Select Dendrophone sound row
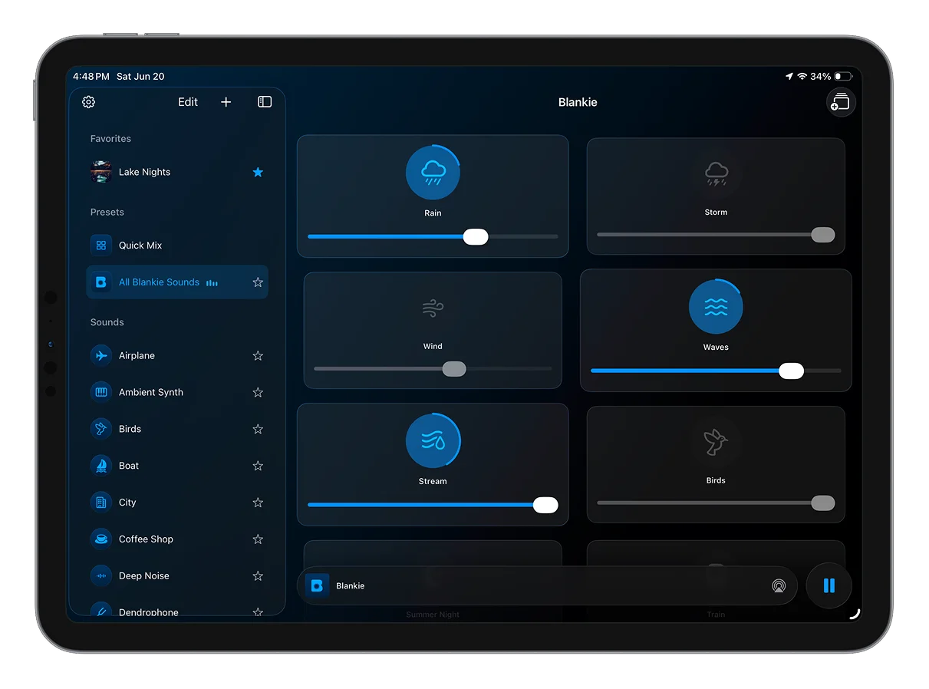929x689 pixels. (177, 608)
